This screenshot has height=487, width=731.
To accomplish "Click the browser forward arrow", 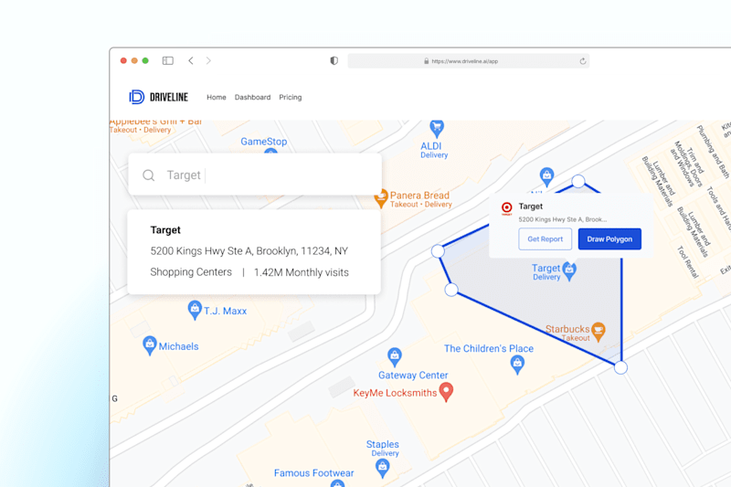I will coord(208,60).
